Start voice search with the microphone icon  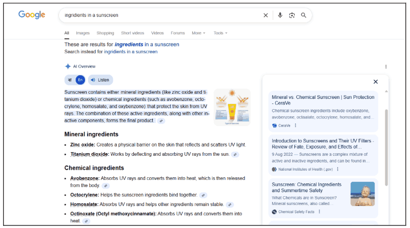(280, 15)
